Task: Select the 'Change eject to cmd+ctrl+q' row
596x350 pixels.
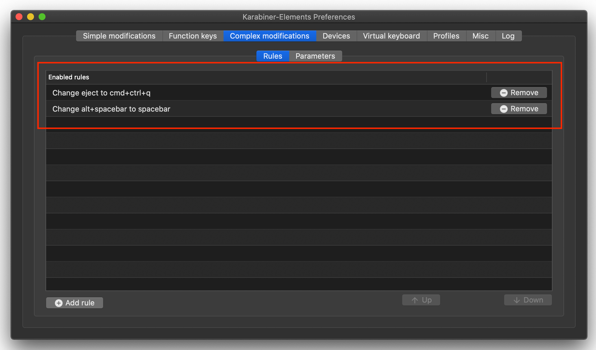Action: coord(299,93)
